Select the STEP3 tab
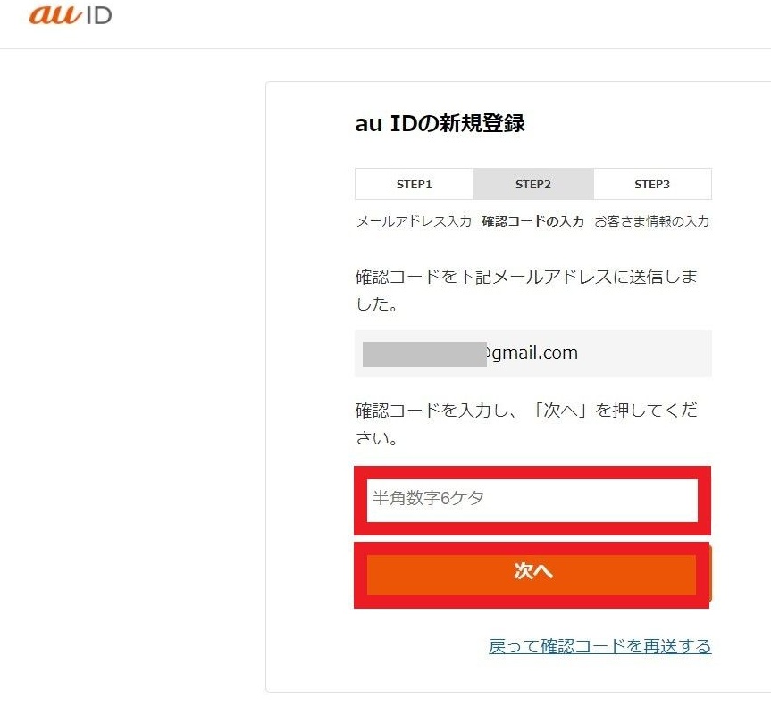Image resolution: width=771 pixels, height=722 pixels. point(652,184)
